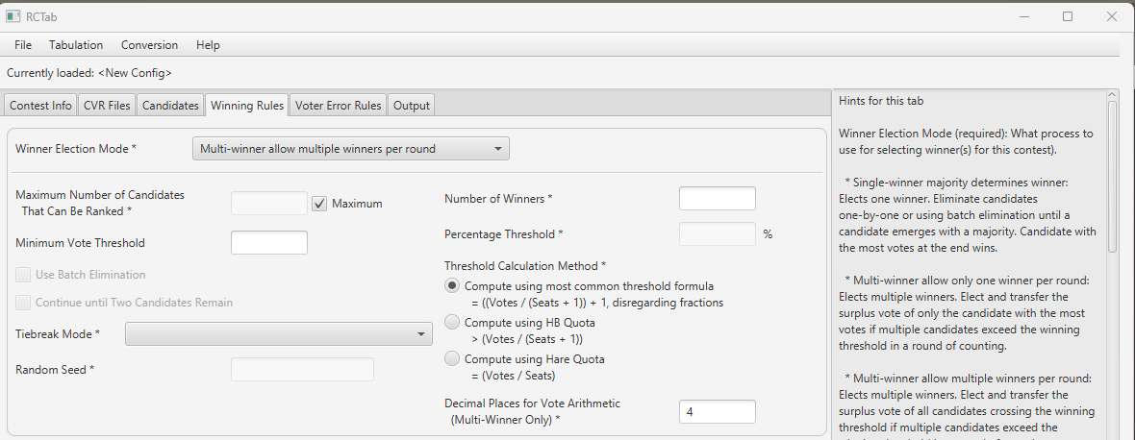The width and height of the screenshot is (1135, 440).
Task: Select Compute using Hare Quota radio
Action: click(x=452, y=358)
